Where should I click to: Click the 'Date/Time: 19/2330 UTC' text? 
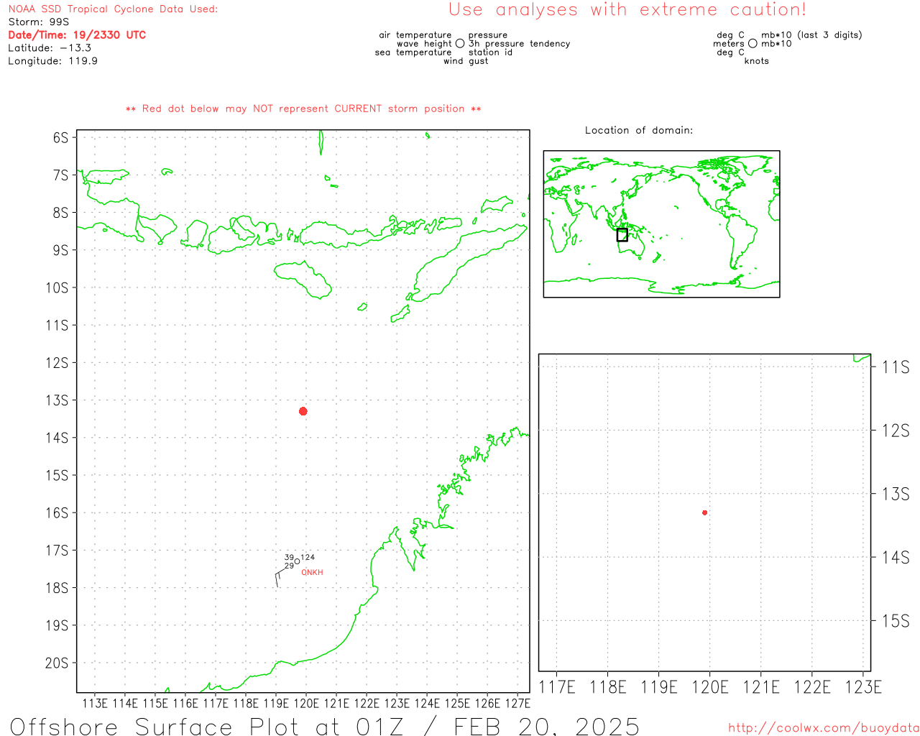(77, 35)
